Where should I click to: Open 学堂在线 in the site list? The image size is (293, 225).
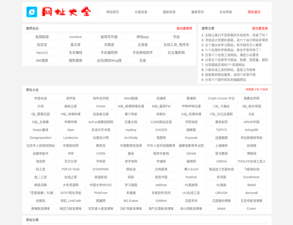(x=41, y=98)
